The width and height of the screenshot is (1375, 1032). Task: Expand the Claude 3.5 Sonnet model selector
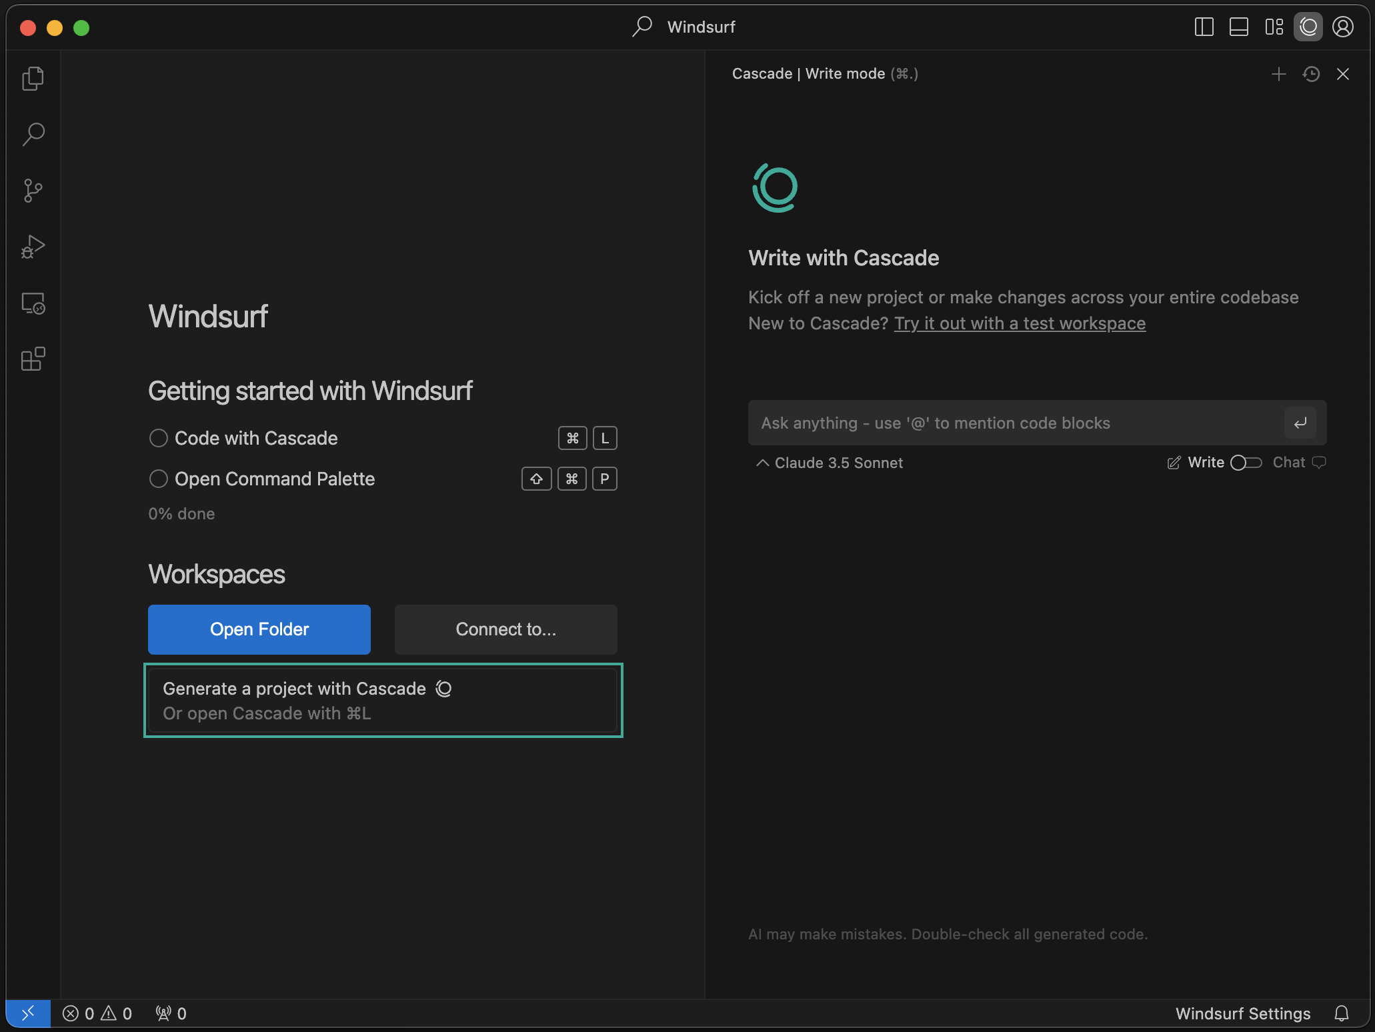click(830, 463)
